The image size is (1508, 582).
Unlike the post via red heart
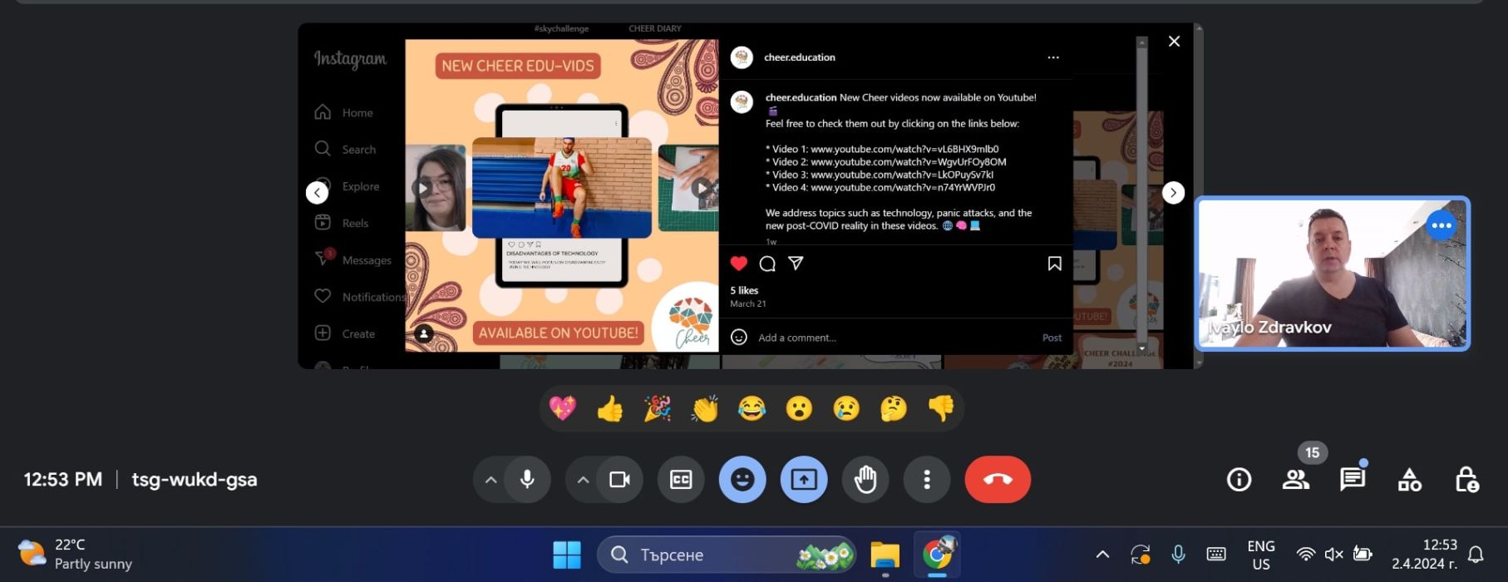pos(738,264)
